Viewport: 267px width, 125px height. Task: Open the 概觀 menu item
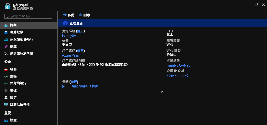[29, 25]
